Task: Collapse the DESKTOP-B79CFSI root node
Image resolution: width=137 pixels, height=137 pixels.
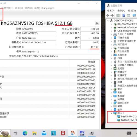Action: [x=108, y=21]
